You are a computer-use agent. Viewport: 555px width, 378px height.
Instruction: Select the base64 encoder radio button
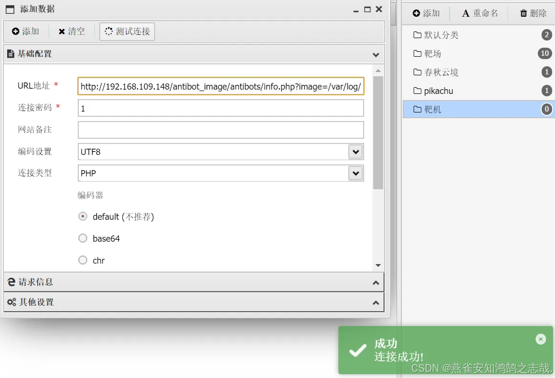pyautogui.click(x=83, y=238)
